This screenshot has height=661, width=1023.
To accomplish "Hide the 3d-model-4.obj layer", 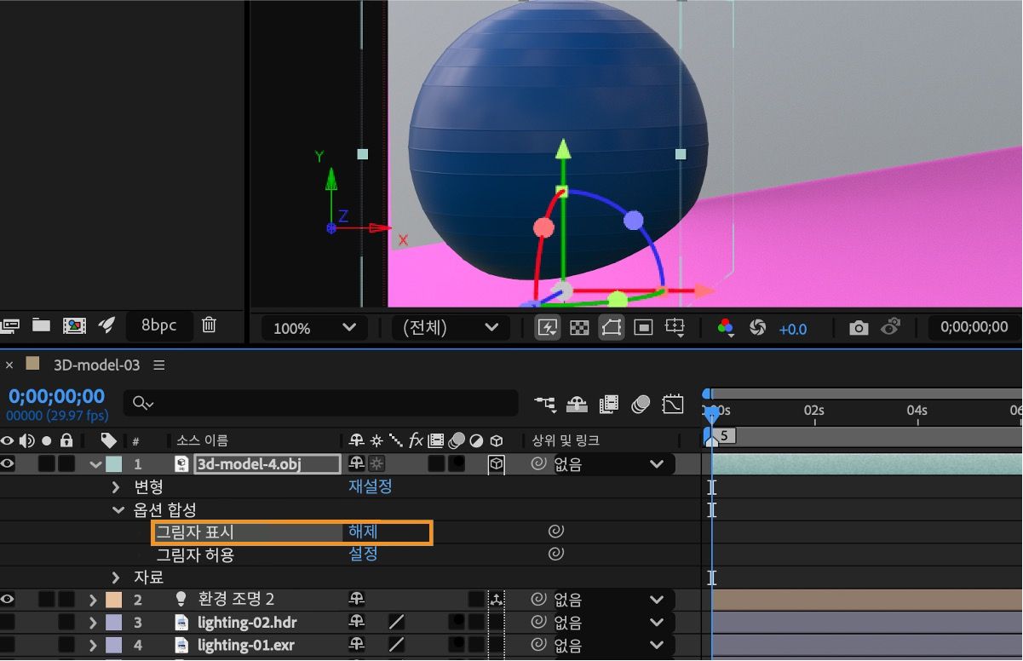I will pyautogui.click(x=7, y=464).
